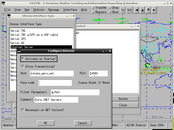Click the Host input field
174x130 pixels.
[x=52, y=73]
